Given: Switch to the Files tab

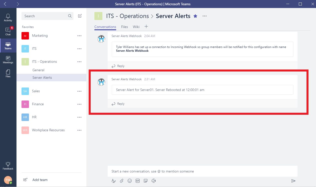Looking at the screenshot, I should 124,27.
